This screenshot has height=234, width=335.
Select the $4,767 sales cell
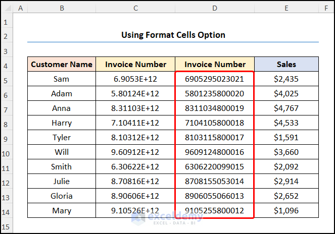pyautogui.click(x=286, y=108)
